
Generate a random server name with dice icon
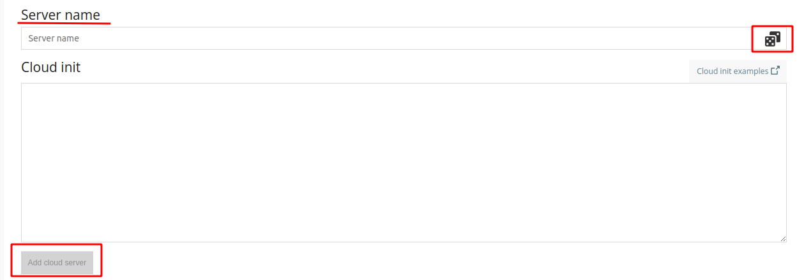pos(772,39)
